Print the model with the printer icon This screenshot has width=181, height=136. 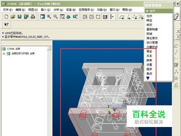33,17
